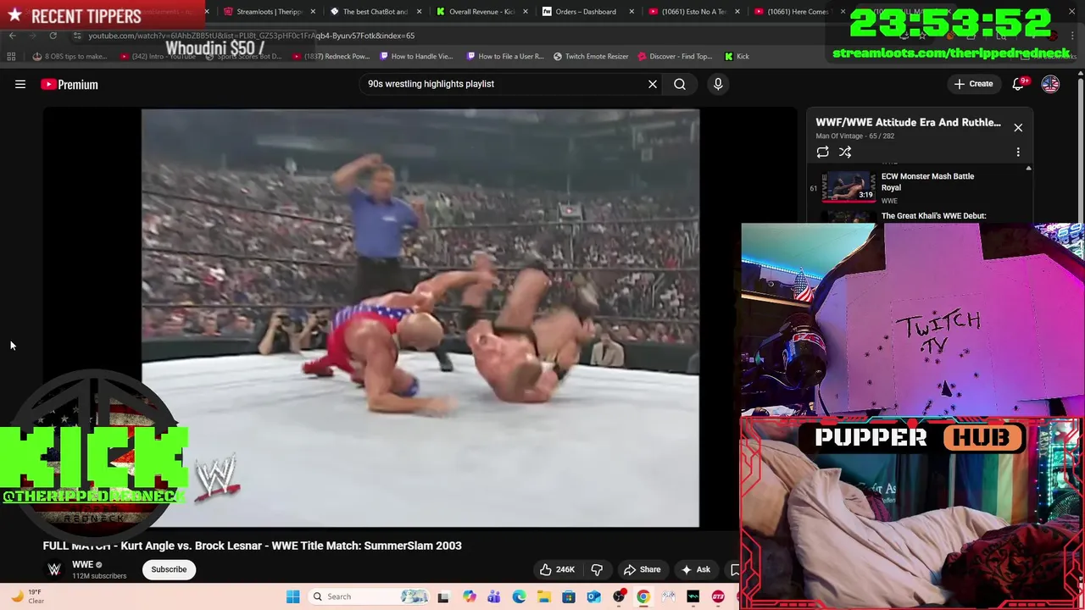This screenshot has height=610, width=1085.
Task: Open Task View on taskbar
Action: coord(442,596)
